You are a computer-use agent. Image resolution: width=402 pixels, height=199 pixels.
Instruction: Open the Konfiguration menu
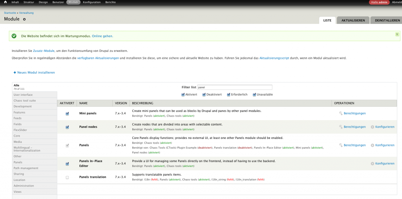[x=91, y=2]
